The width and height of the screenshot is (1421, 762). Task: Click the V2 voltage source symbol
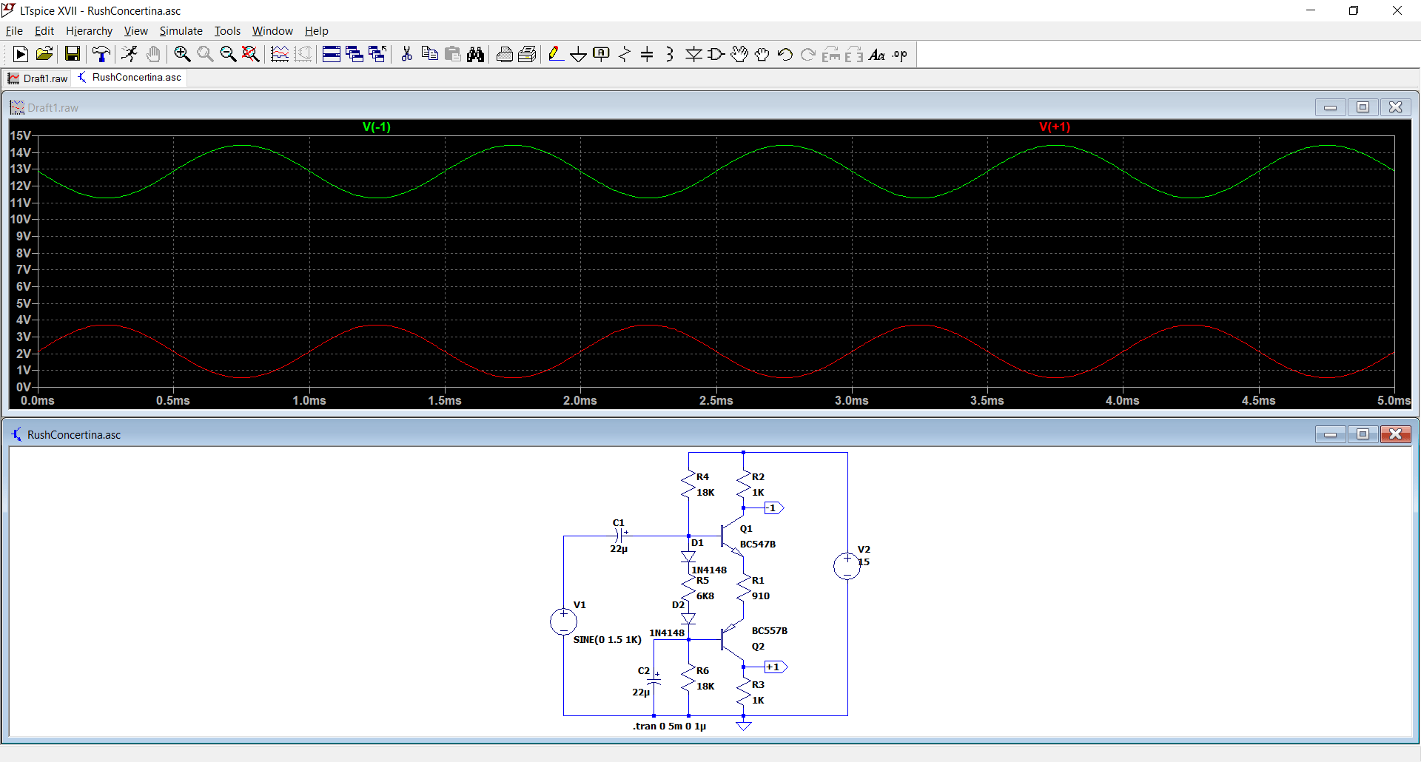point(847,566)
